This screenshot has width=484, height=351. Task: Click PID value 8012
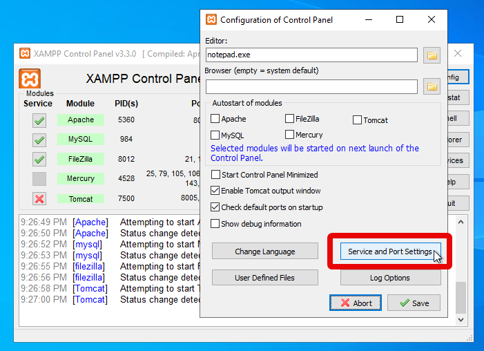pos(126,159)
